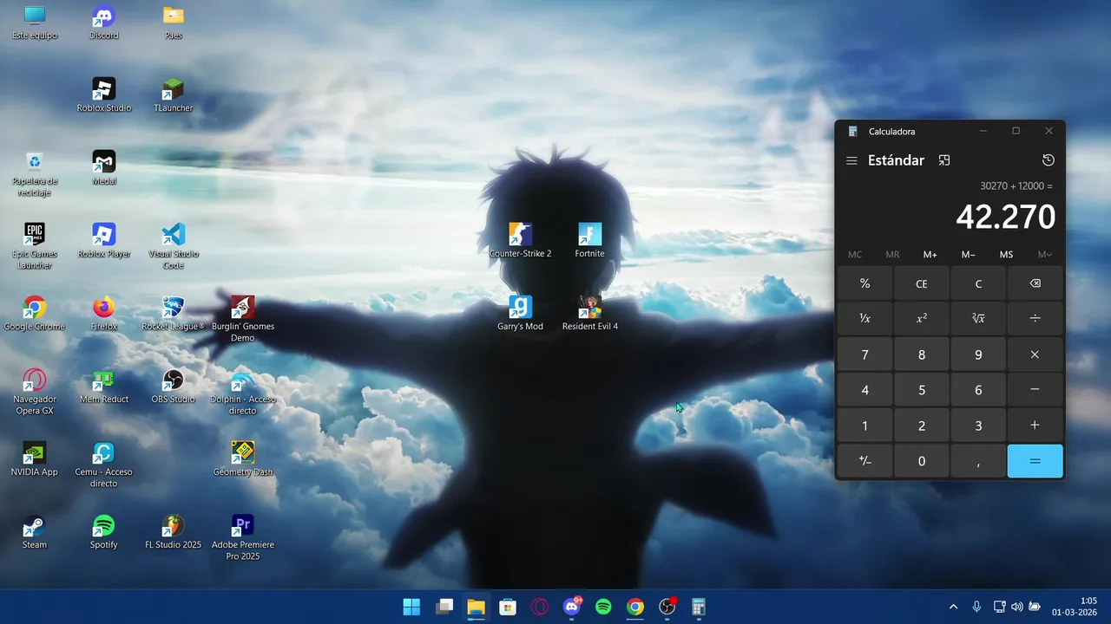Open Calculator taskbar icon

pyautogui.click(x=699, y=607)
